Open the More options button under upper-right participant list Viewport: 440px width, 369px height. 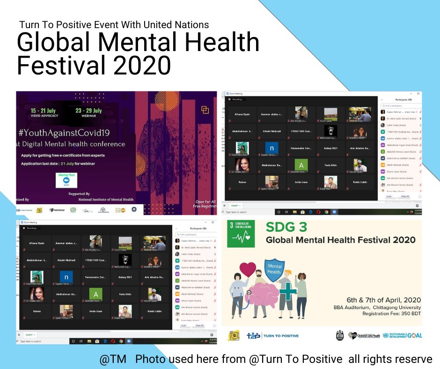[x=420, y=197]
